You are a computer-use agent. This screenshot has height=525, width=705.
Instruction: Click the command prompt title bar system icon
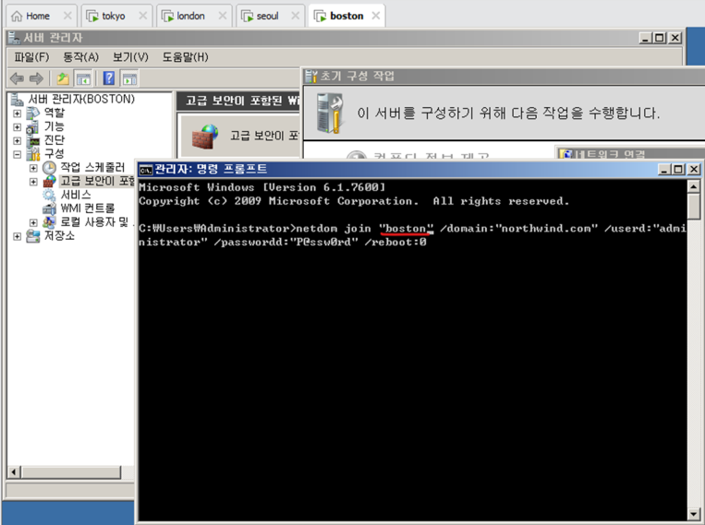tap(146, 170)
